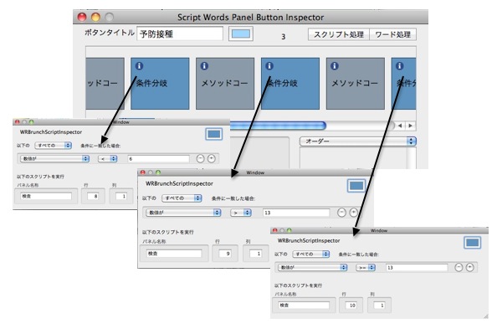Open すべての dropdown in > 13 inspector
Viewport: 492px width, 334px height.
tap(182, 198)
